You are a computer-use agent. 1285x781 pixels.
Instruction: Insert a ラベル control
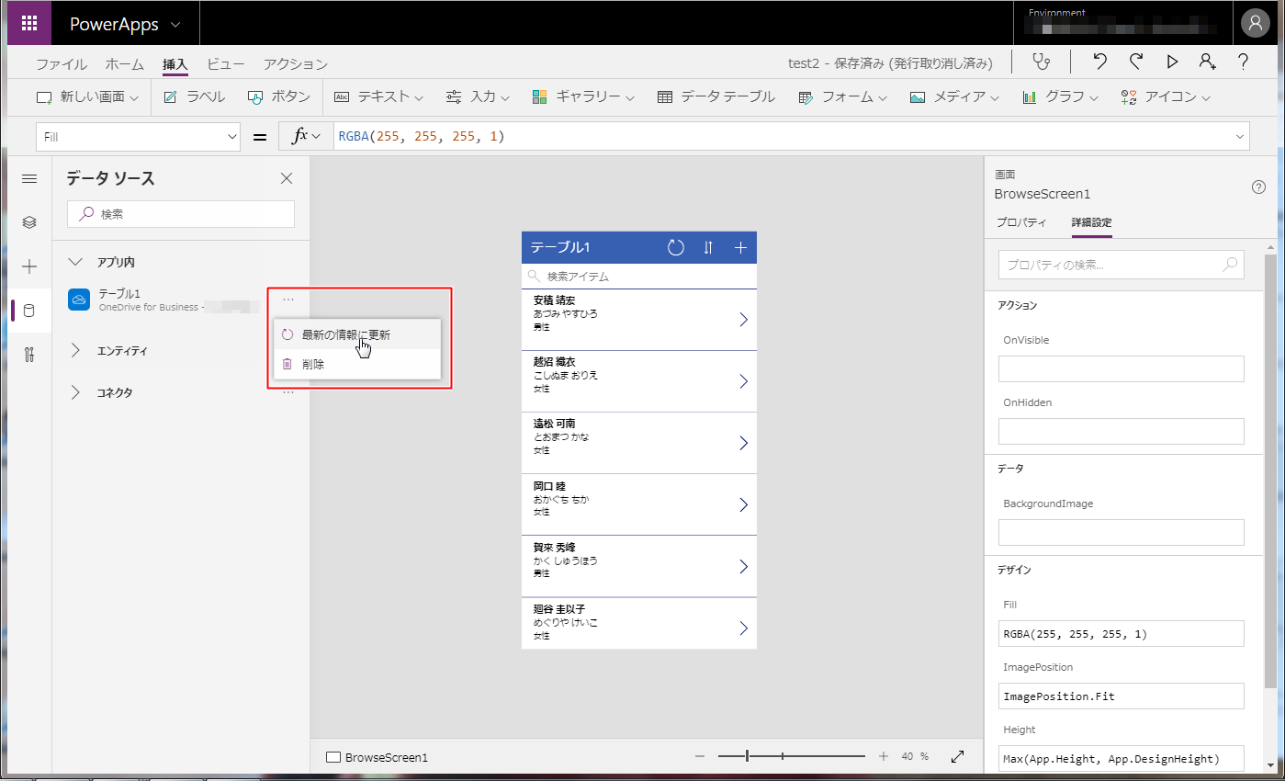(194, 96)
